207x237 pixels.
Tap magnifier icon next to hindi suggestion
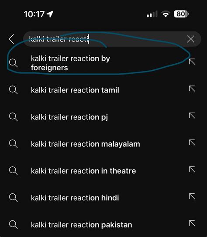(13, 198)
